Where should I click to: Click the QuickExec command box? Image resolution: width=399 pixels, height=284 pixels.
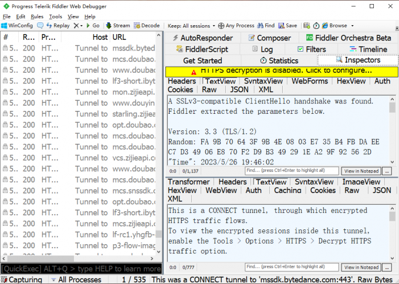(x=81, y=269)
